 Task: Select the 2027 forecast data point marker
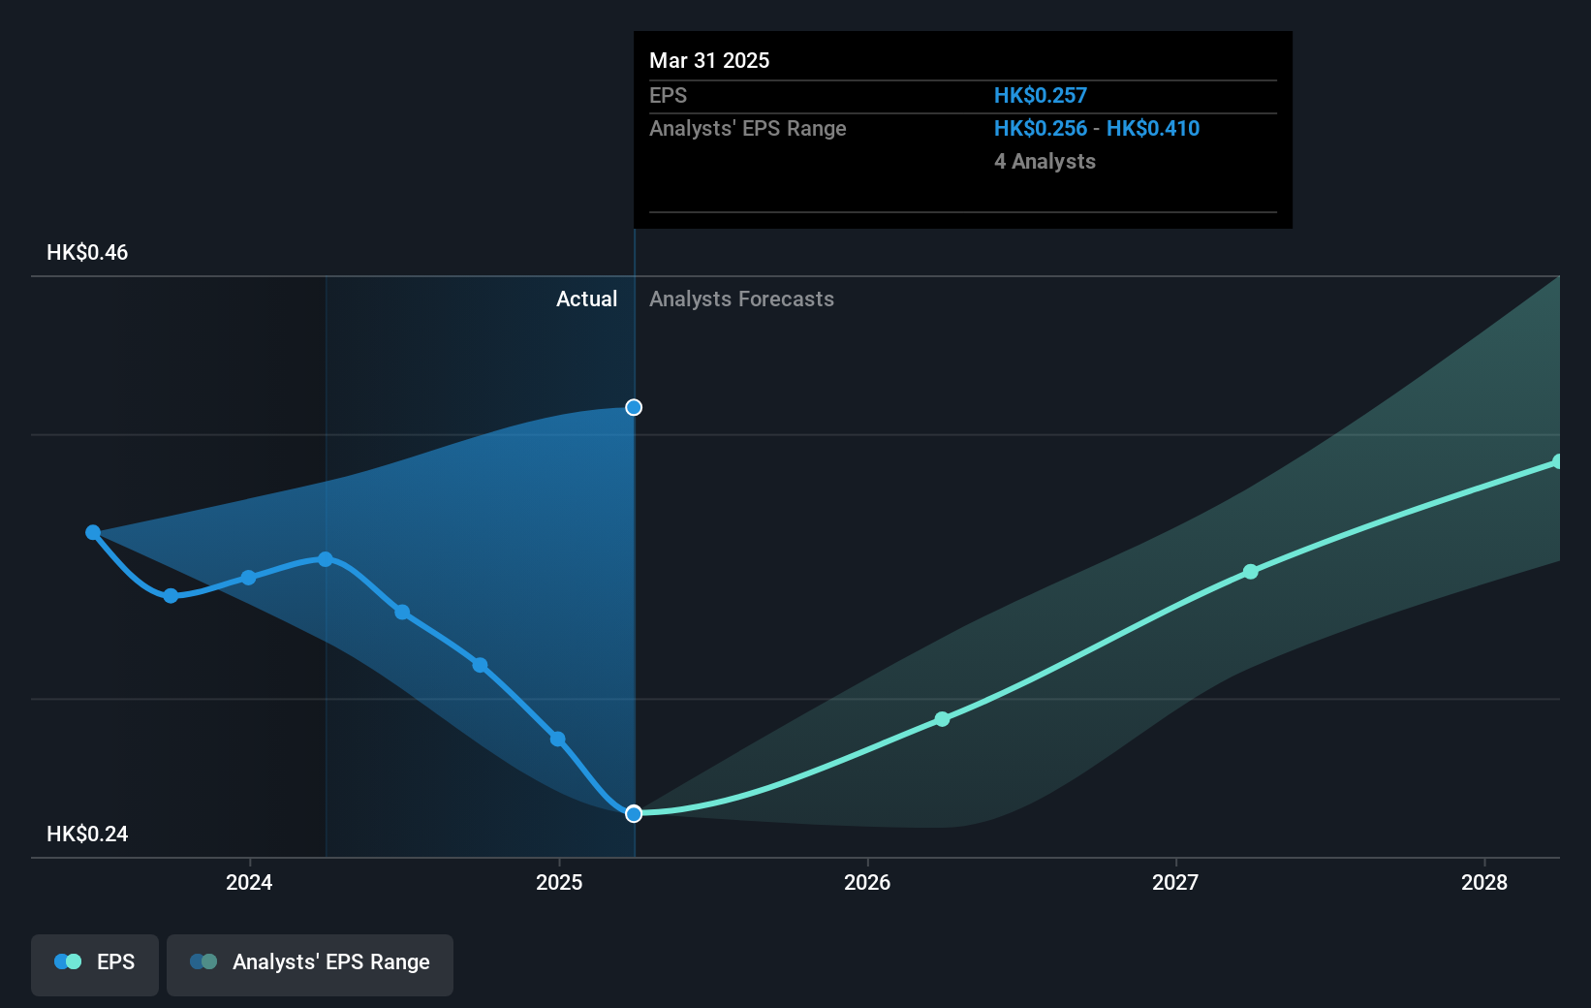1251,572
